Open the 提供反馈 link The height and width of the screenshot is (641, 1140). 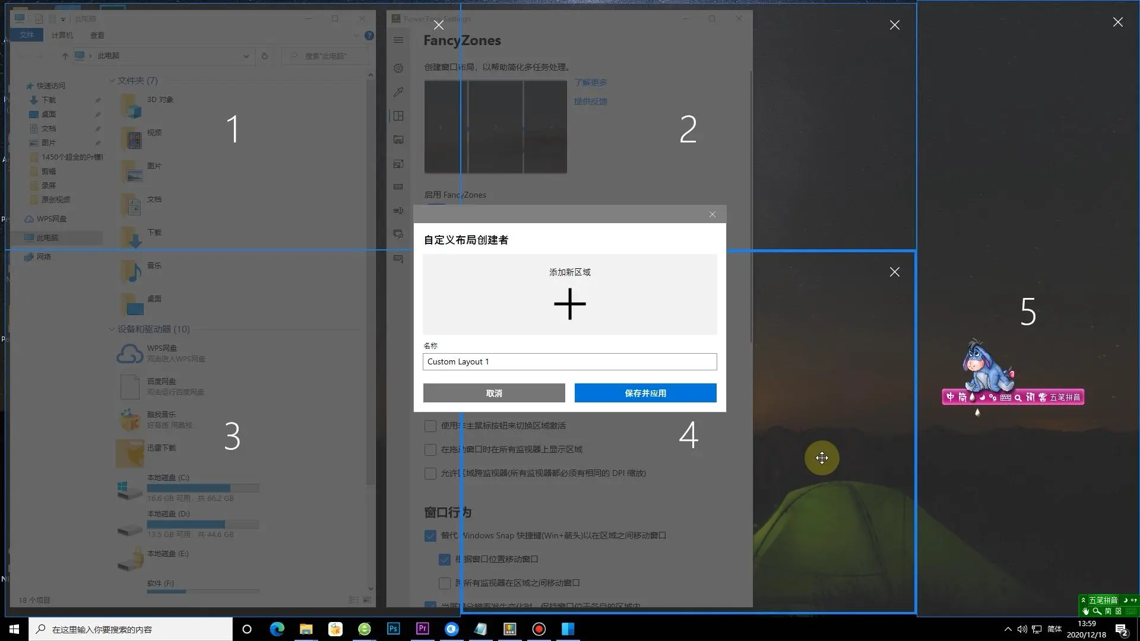[590, 101]
